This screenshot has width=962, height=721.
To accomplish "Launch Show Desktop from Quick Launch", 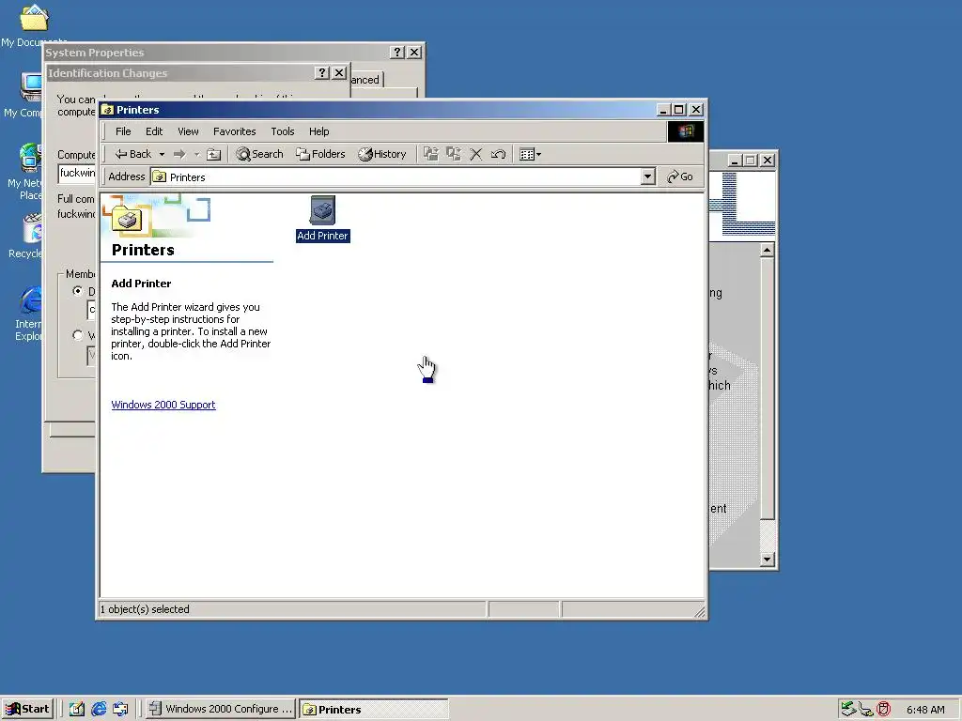I will (x=77, y=710).
